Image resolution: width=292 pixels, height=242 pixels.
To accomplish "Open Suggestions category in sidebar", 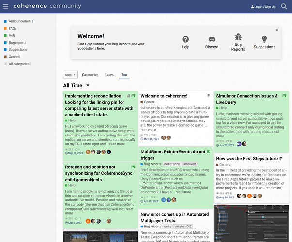I will tap(15, 49).
